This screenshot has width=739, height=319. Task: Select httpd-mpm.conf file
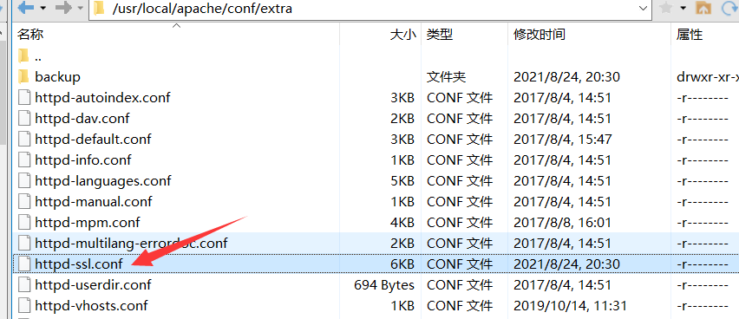click(x=88, y=223)
